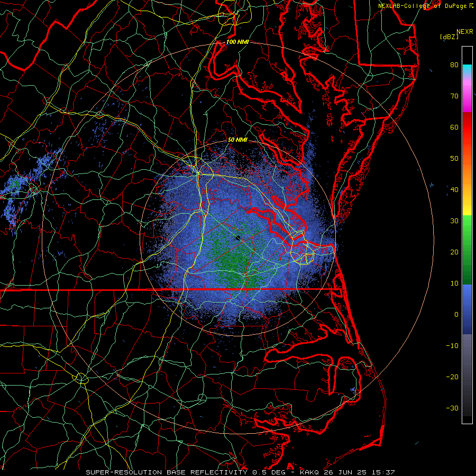The width and height of the screenshot is (476, 476).
Task: Click the 'KAKQ 26 JUN 25 15:37' timestamp
Action: 347,472
